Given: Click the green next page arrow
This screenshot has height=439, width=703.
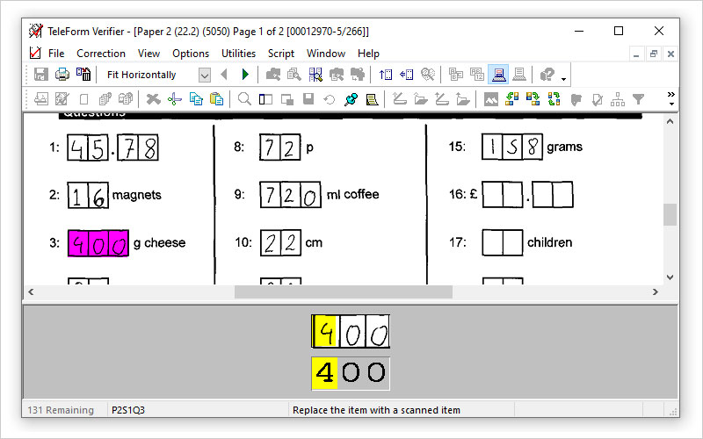Looking at the screenshot, I should click(x=245, y=75).
